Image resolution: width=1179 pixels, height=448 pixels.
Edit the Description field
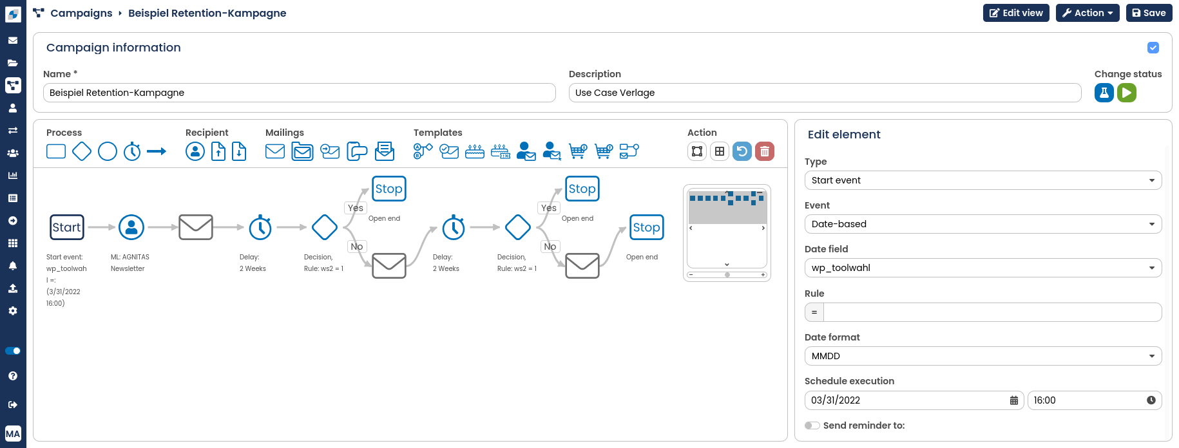(825, 93)
